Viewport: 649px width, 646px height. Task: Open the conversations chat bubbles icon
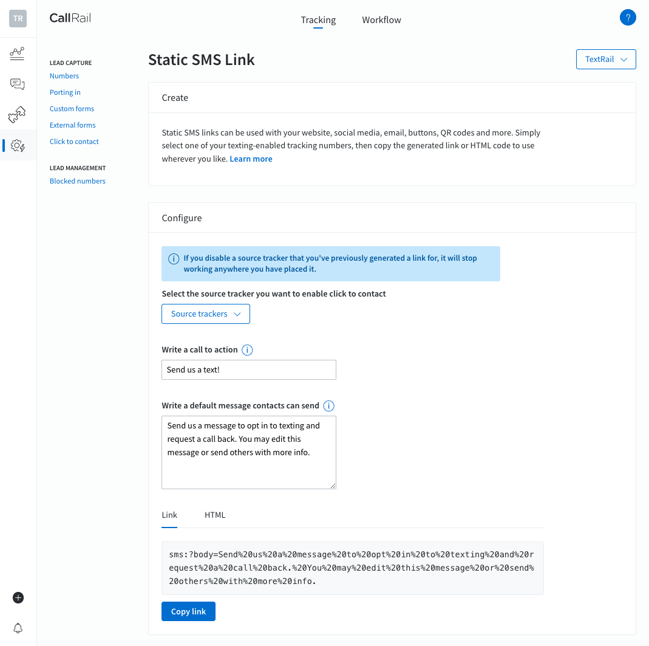coord(18,84)
